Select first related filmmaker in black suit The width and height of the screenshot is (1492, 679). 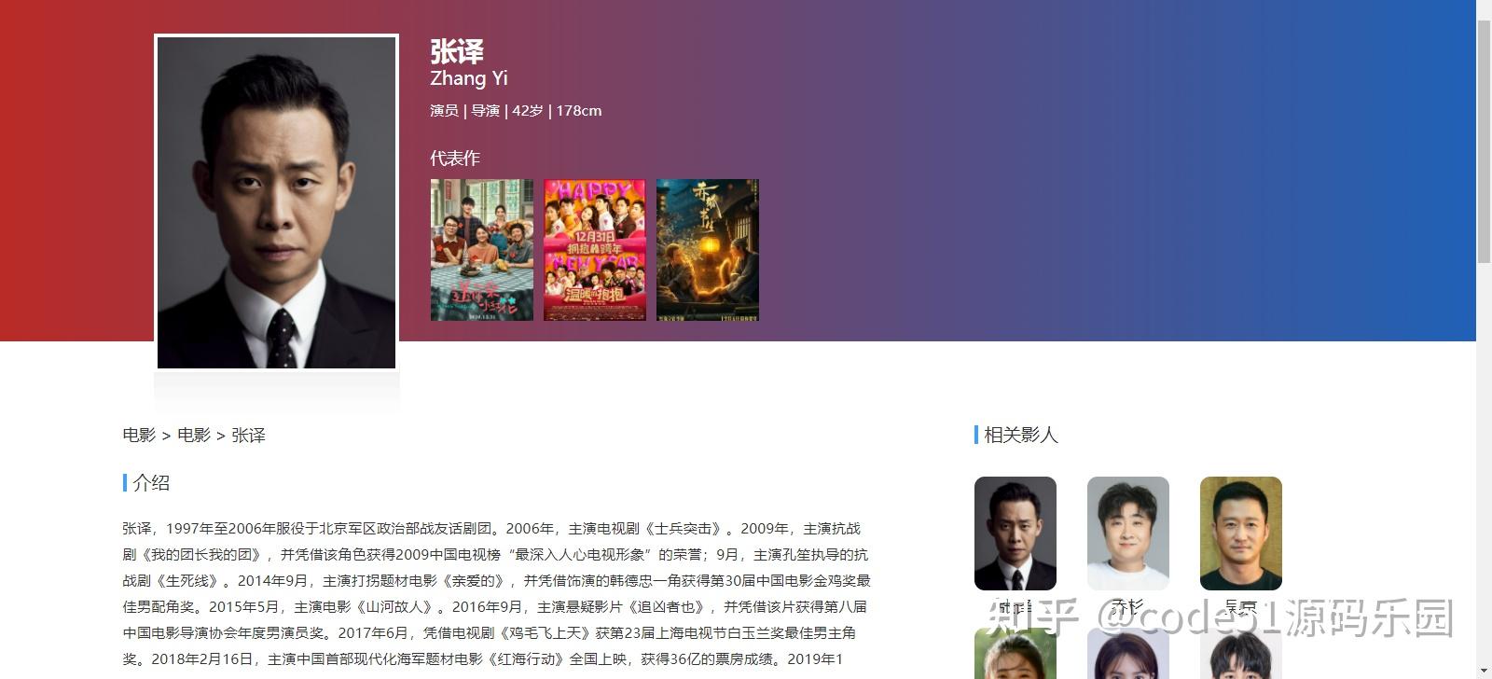point(1015,533)
